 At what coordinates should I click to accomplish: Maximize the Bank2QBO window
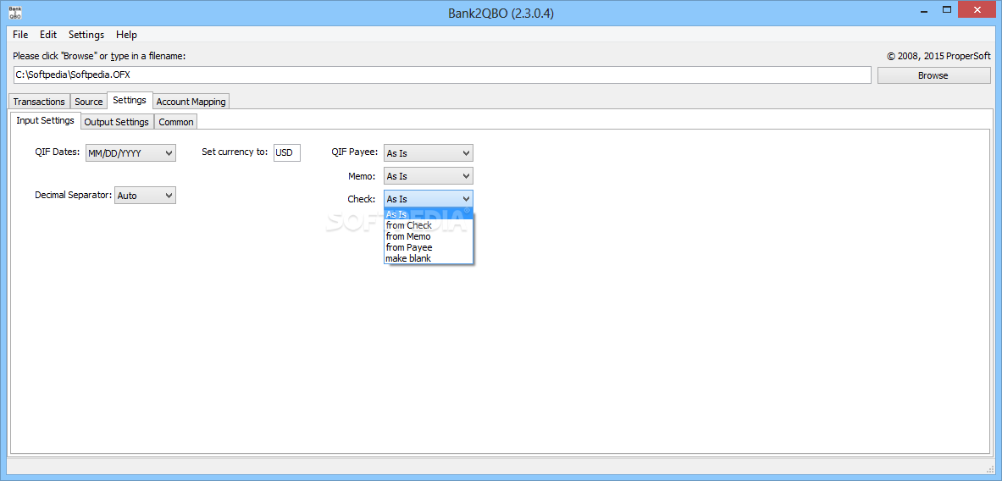(x=947, y=9)
